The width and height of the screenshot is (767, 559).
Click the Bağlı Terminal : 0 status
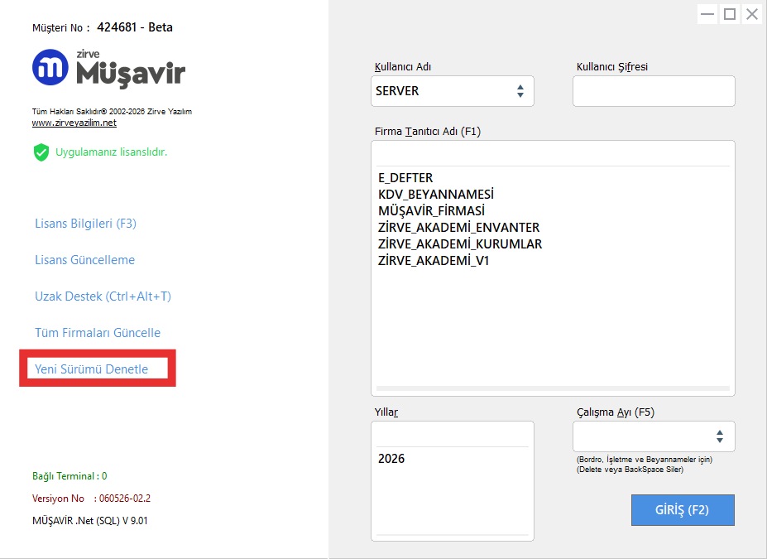[70, 476]
